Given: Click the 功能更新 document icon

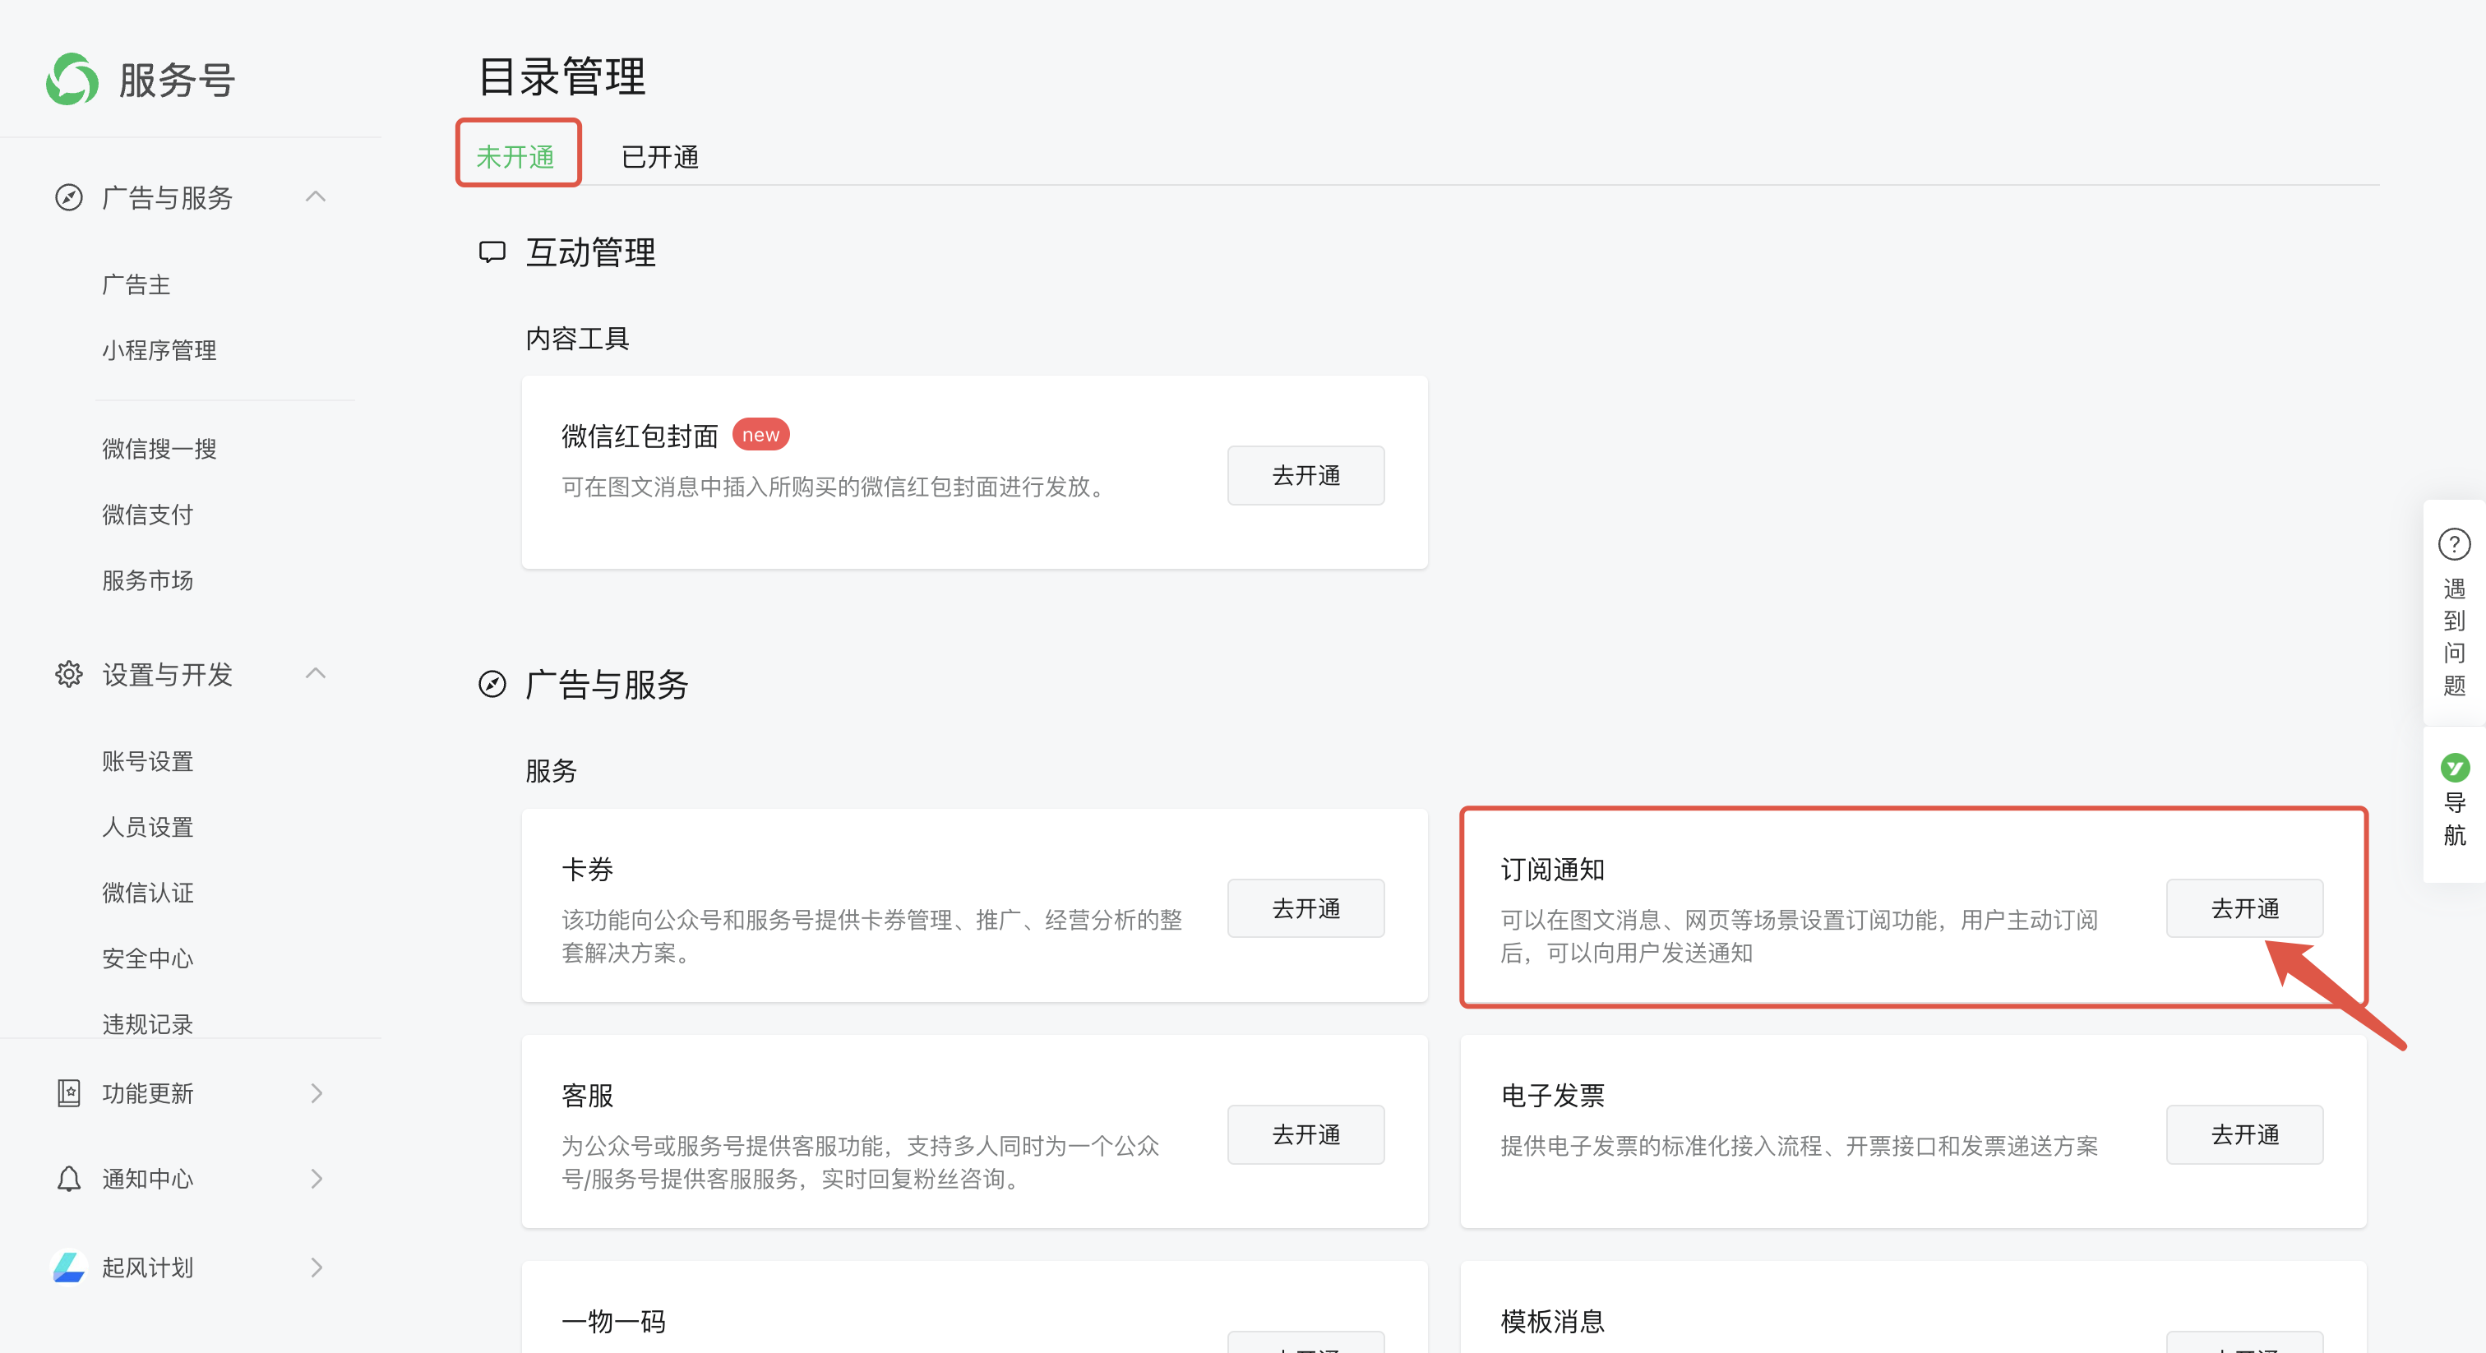Looking at the screenshot, I should [x=68, y=1092].
